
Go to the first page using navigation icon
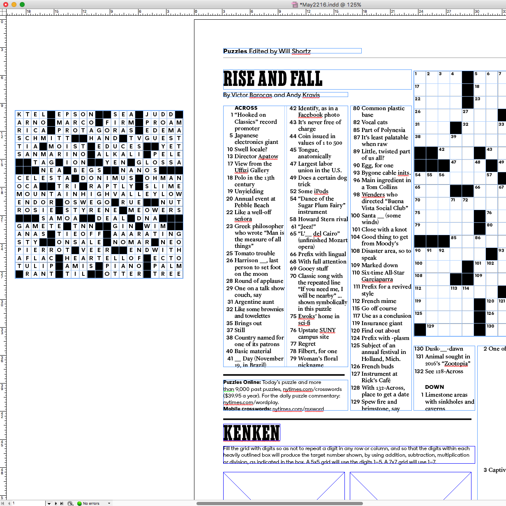[2, 503]
